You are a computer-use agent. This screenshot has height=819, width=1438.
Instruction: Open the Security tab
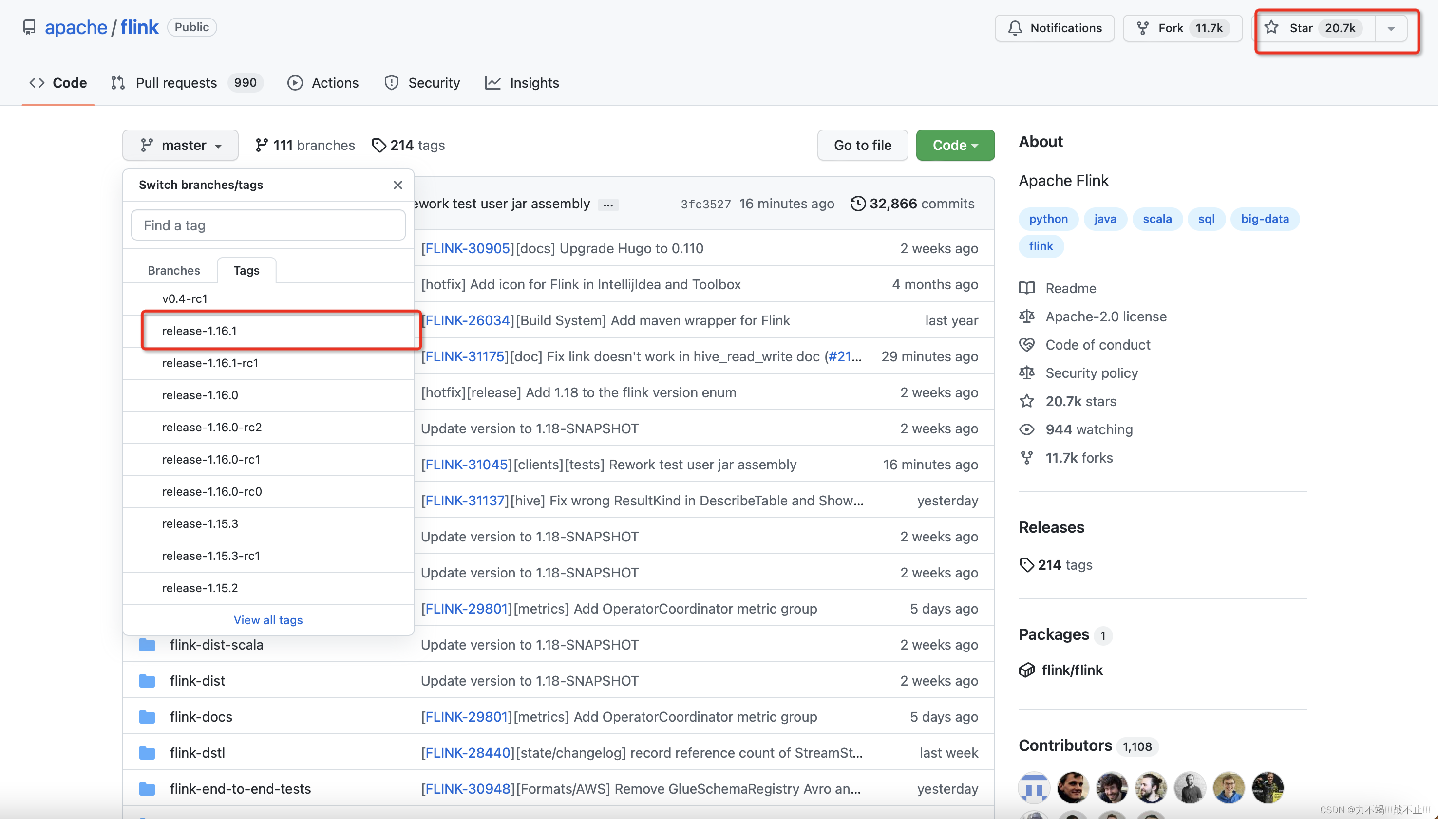click(x=422, y=83)
